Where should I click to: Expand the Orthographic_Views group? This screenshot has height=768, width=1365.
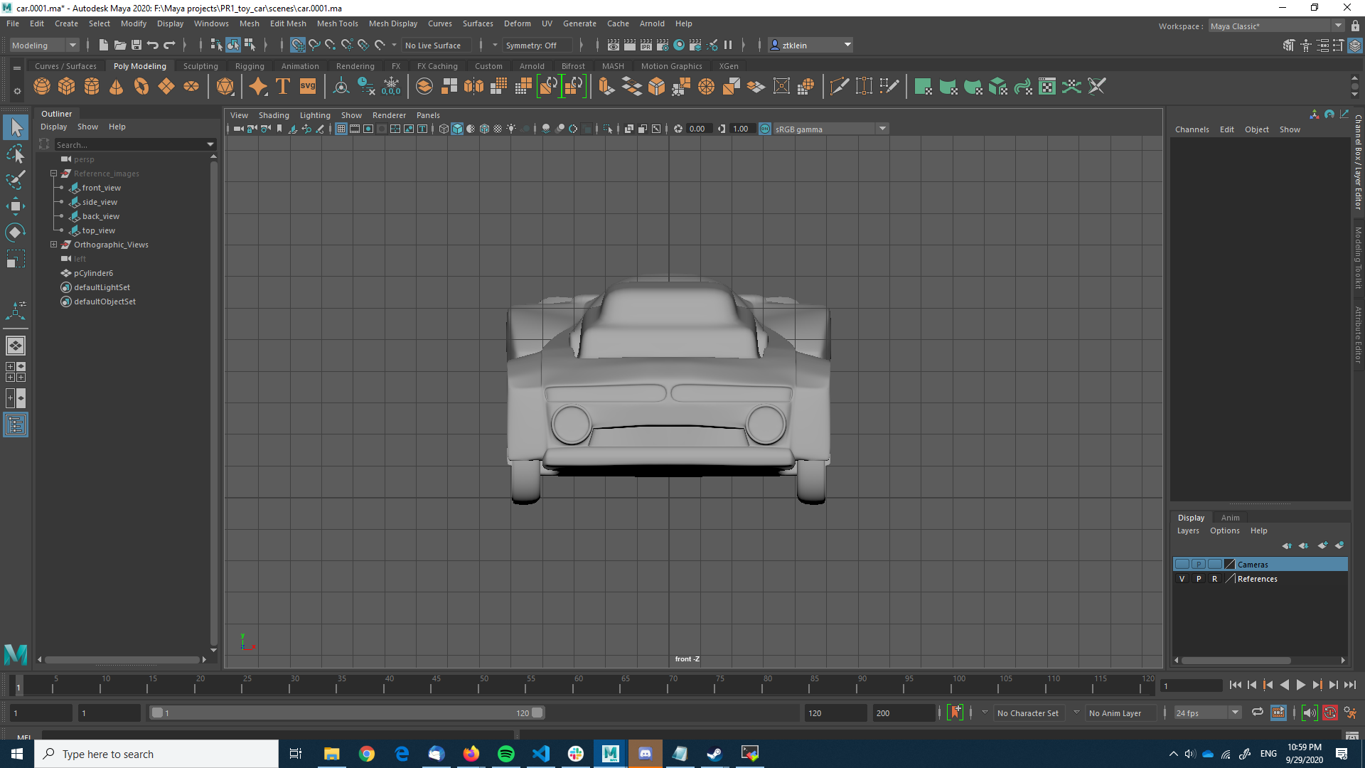coord(53,245)
